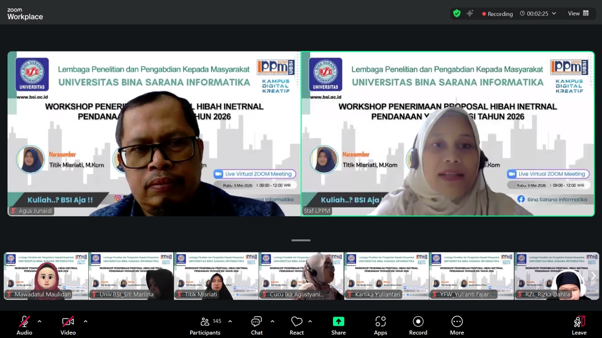Click the red Leave meeting icon

(579, 321)
